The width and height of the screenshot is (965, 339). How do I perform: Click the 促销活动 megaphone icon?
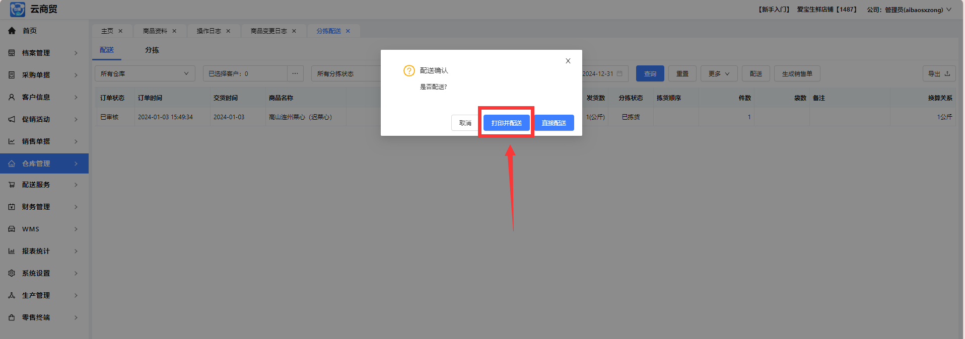point(12,119)
